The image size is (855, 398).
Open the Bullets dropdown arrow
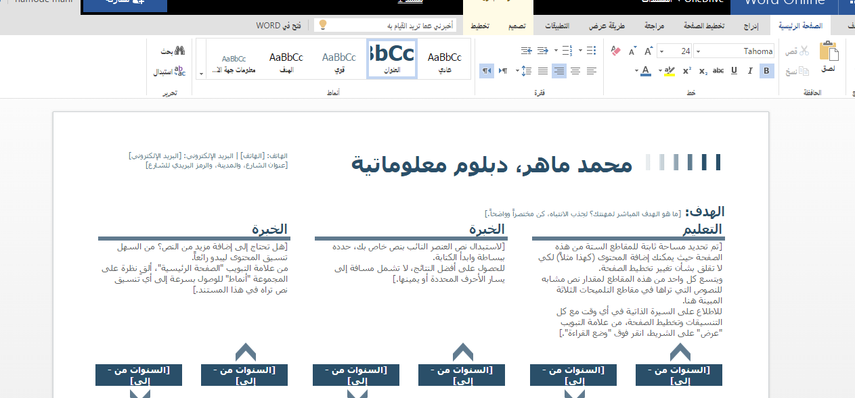click(581, 51)
